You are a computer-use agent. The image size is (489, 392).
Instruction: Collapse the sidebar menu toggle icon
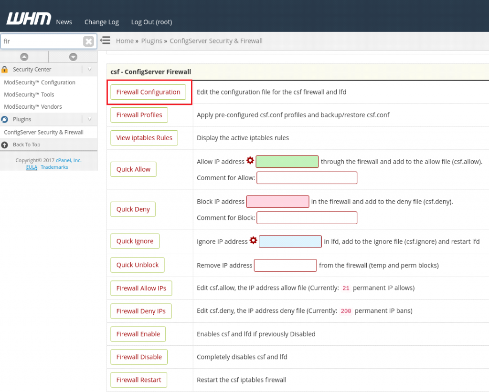[106, 41]
